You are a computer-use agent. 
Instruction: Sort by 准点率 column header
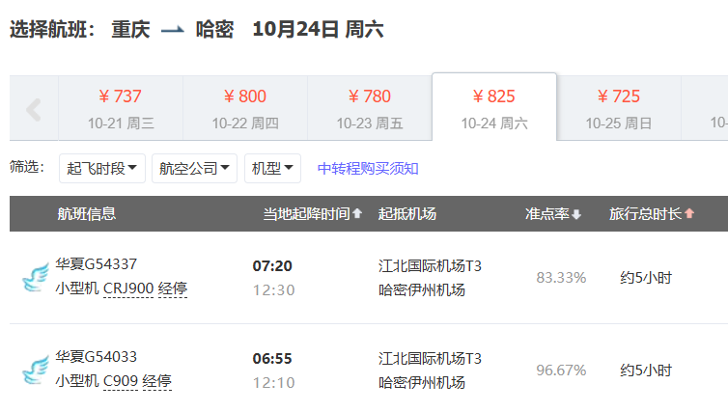[x=553, y=214]
